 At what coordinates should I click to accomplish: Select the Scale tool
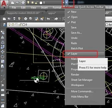(3, 61)
